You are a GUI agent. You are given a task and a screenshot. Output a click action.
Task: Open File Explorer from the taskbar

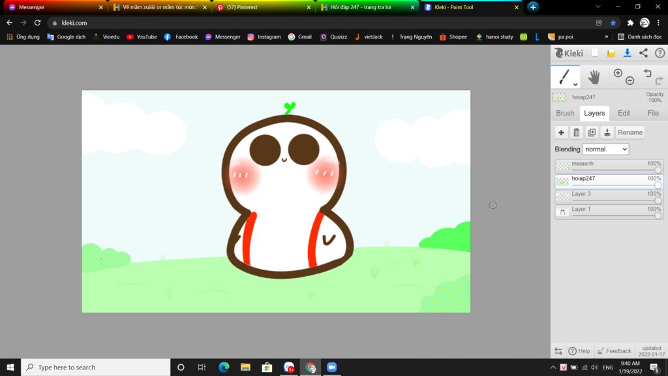245,367
